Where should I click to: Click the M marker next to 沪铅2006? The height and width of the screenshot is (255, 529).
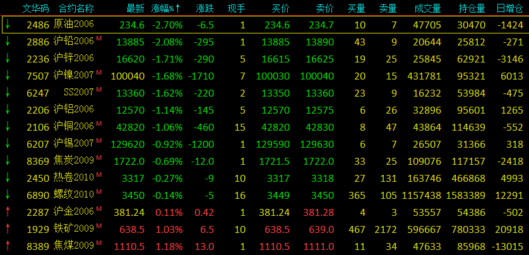tap(98, 39)
